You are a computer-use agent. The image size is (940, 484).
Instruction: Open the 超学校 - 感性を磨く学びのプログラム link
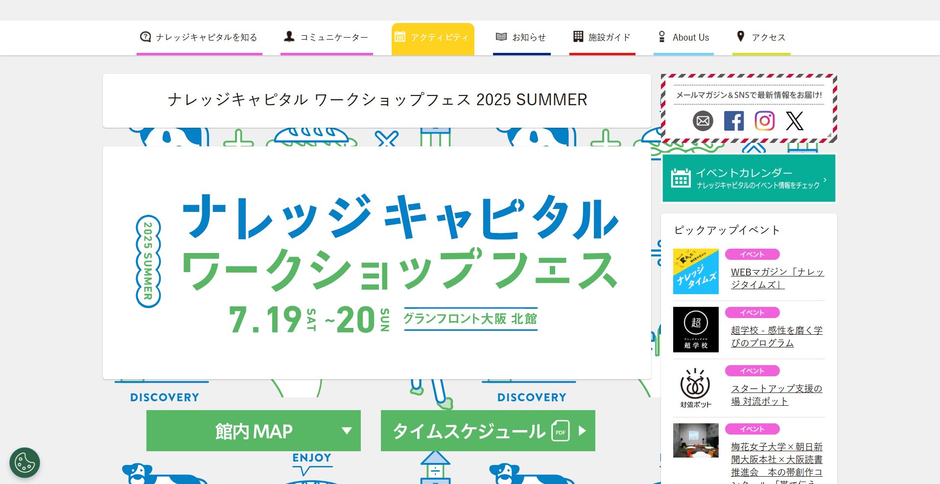777,336
